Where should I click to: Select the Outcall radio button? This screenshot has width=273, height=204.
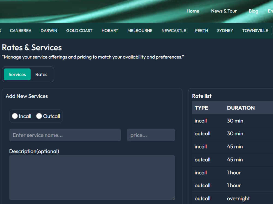(x=39, y=116)
